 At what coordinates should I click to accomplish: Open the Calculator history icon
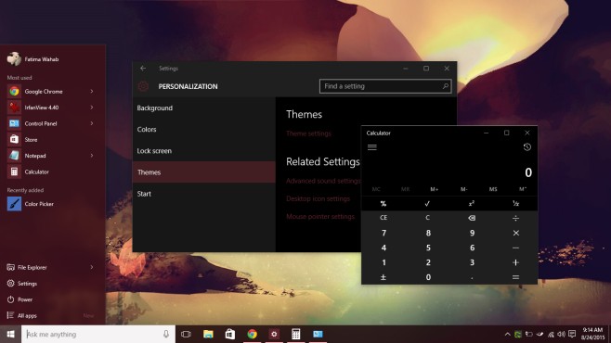point(526,147)
